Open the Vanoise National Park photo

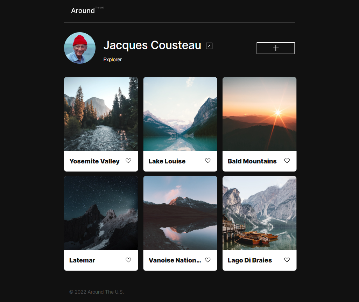pyautogui.click(x=180, y=213)
